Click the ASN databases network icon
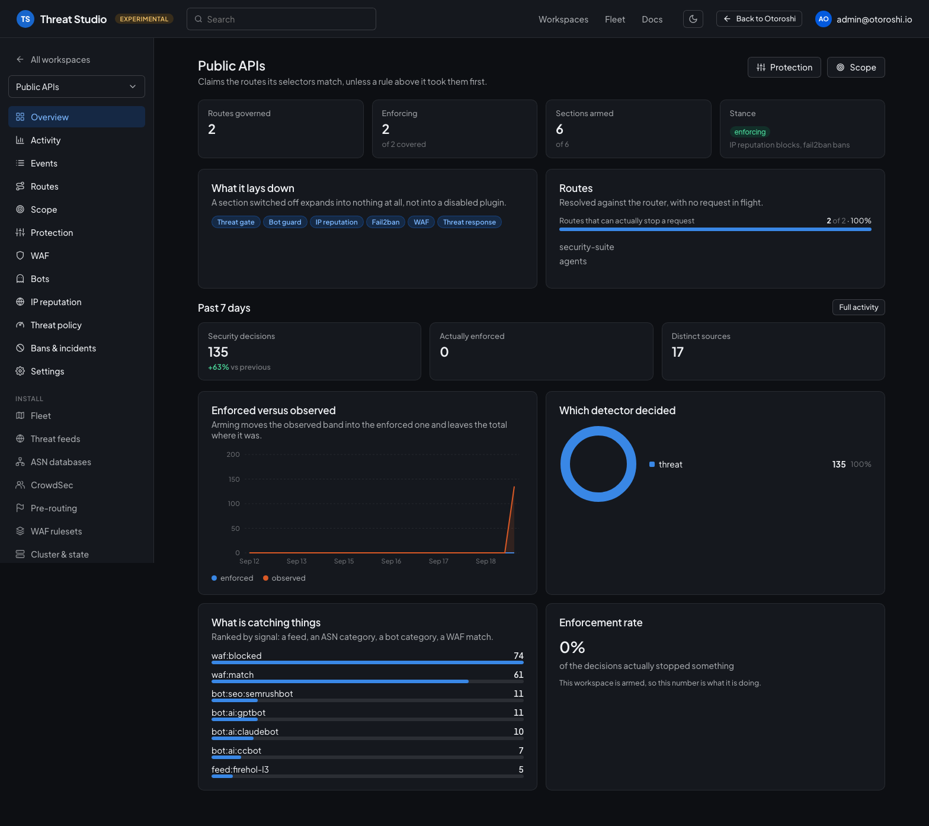 (20, 462)
